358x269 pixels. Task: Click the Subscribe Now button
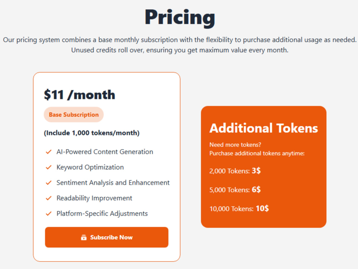(107, 237)
